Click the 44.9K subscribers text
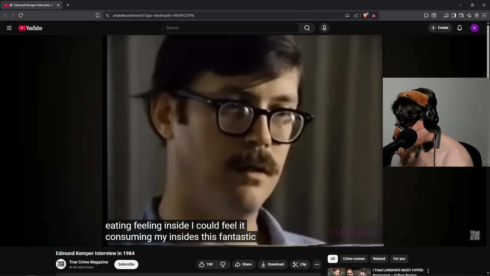The image size is (490, 276). 81,267
